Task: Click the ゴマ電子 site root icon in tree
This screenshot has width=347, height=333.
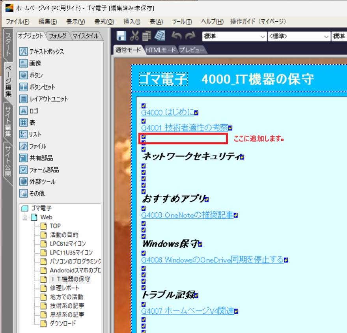Action: pos(25,208)
